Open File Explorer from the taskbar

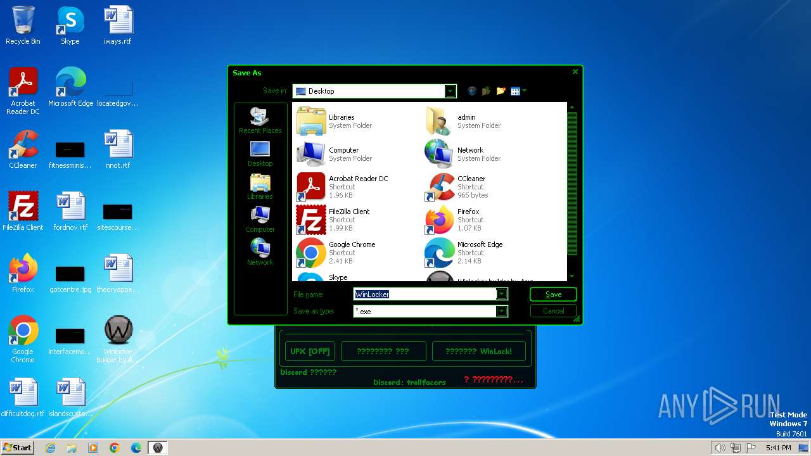[72, 448]
